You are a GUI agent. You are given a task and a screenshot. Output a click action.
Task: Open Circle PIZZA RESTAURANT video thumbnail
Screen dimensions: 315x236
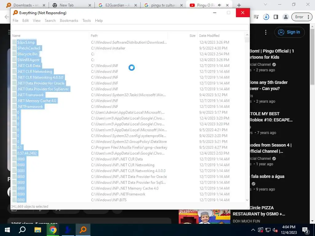(205, 217)
